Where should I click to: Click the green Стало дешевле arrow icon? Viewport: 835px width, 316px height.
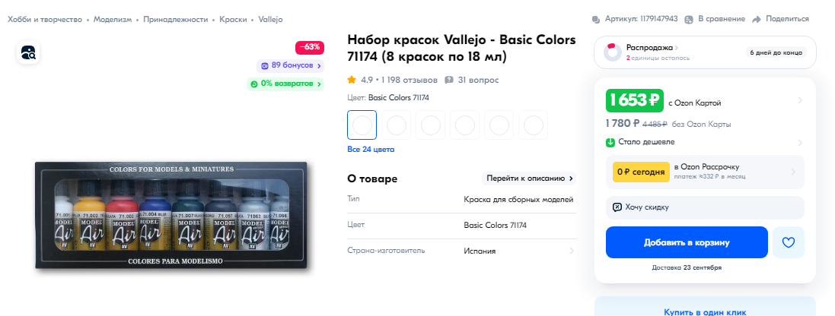coord(610,142)
